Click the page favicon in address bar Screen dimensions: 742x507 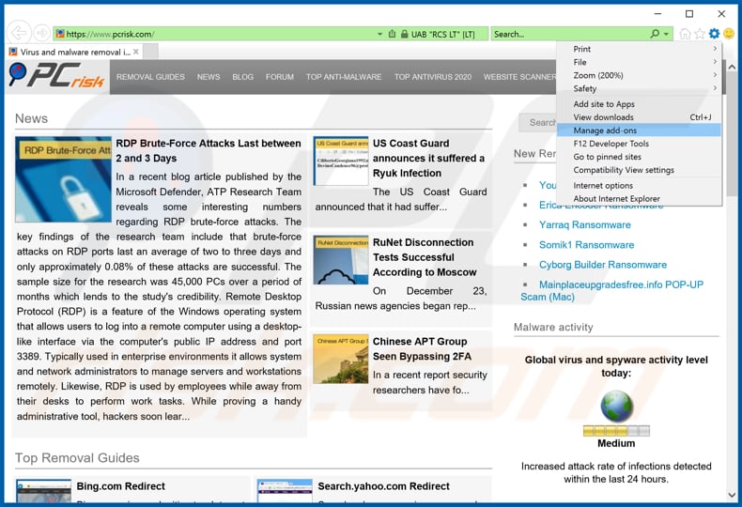(59, 34)
